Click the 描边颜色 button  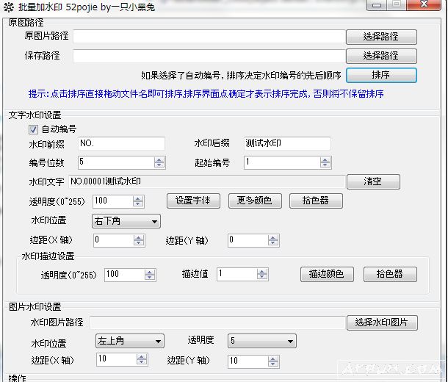click(327, 274)
